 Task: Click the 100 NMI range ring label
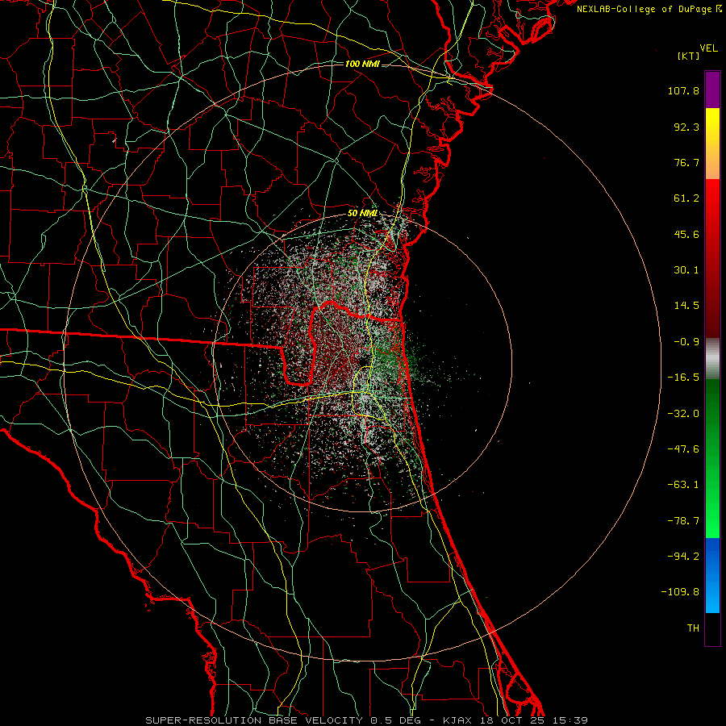362,64
